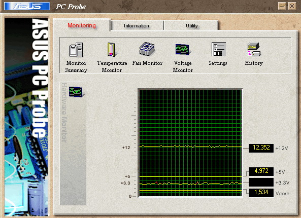Viewport: 301px width, 218px height.
Task: Click the +12V value box 12,352
Action: [261, 148]
